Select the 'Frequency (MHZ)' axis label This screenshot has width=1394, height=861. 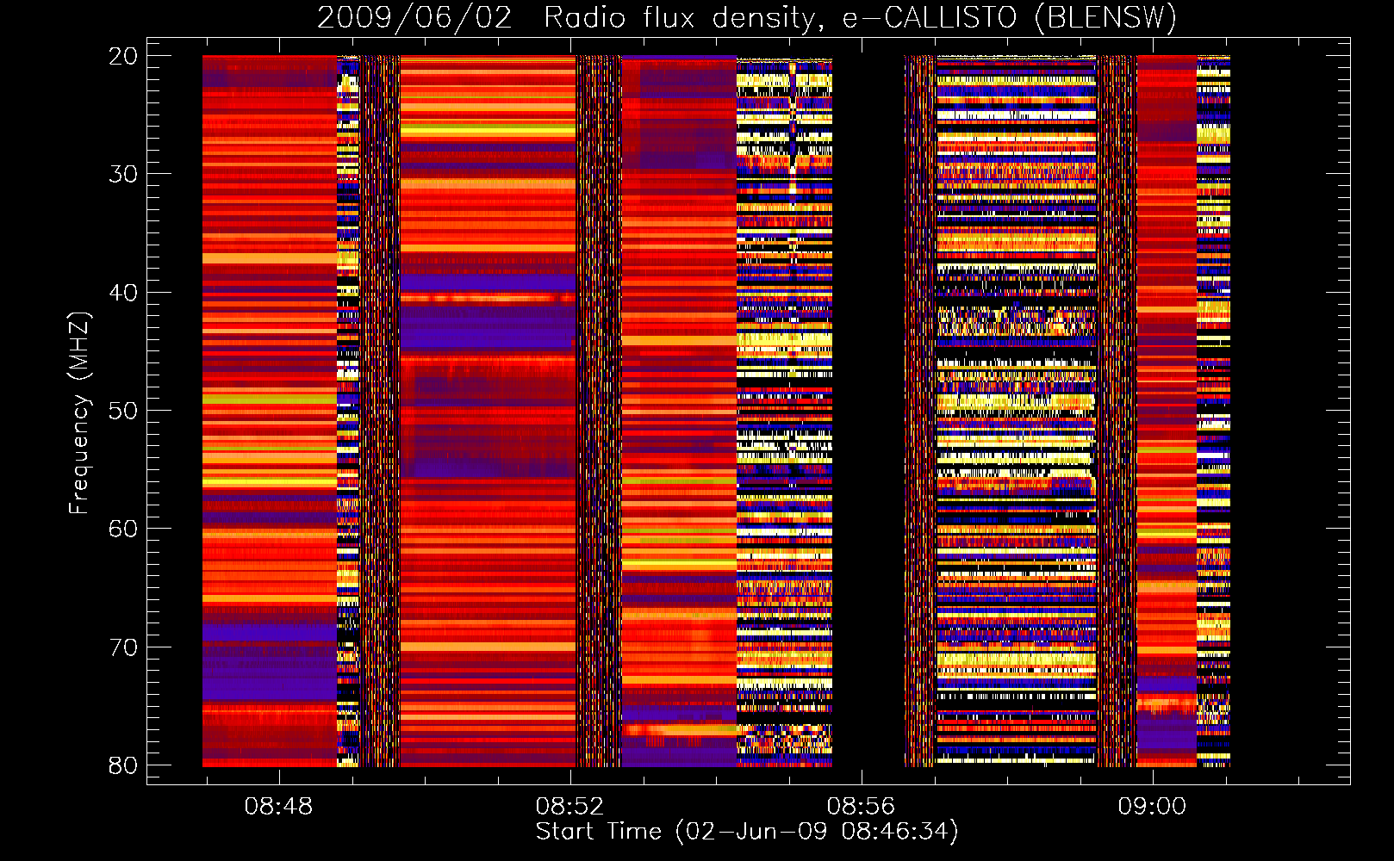79,412
